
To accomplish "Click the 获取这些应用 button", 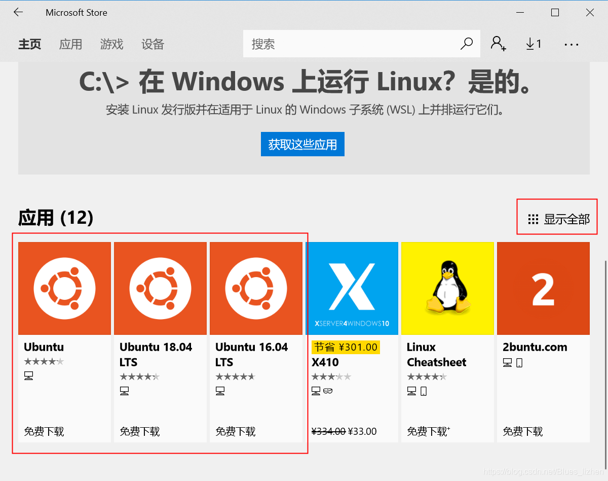I will tap(302, 144).
